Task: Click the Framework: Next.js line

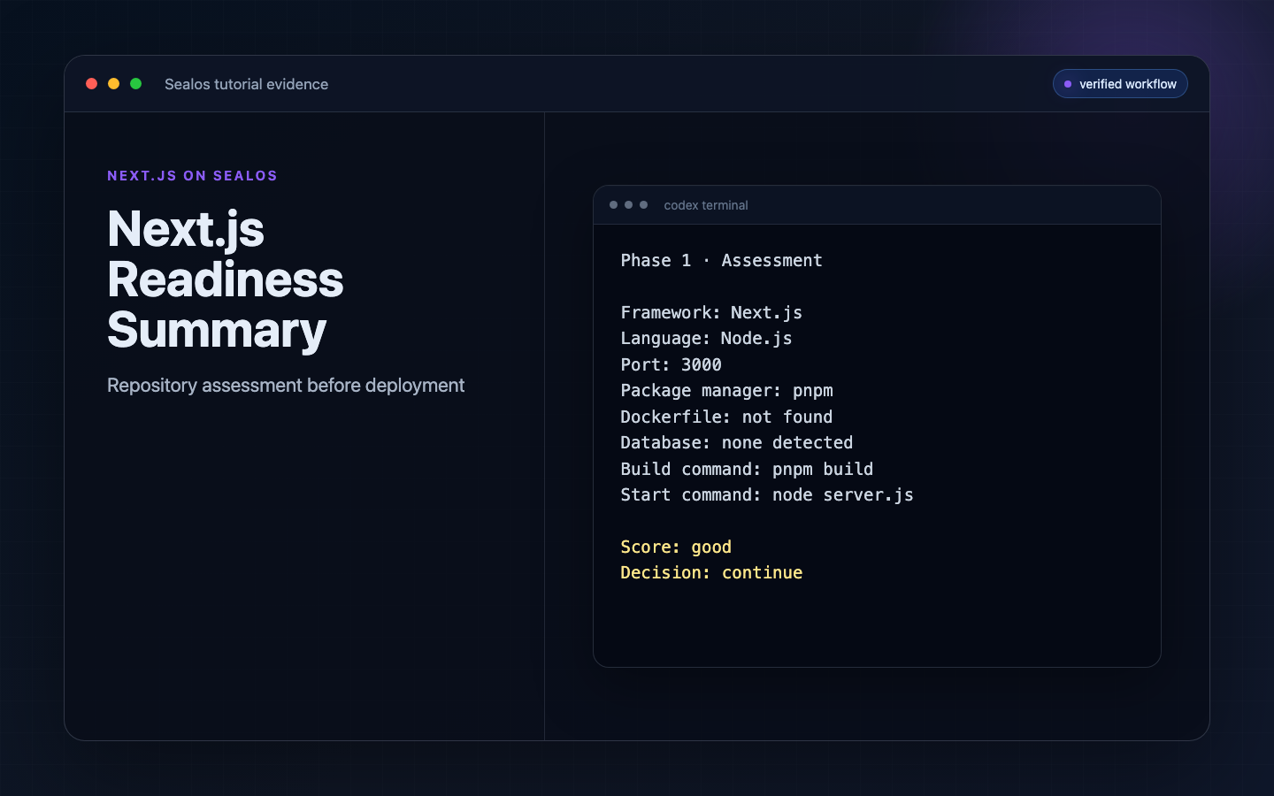Action: tap(711, 313)
